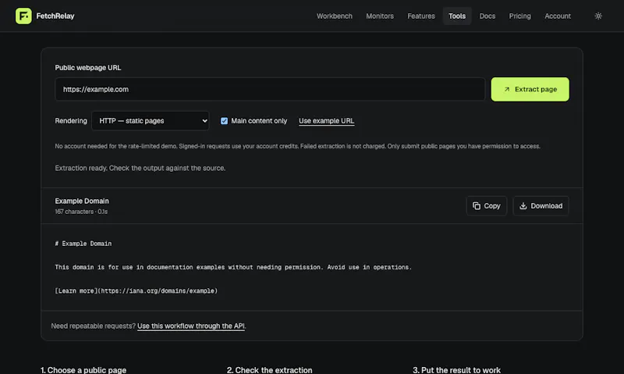624x374 pixels.
Task: Click the Extract page button
Action: point(530,89)
